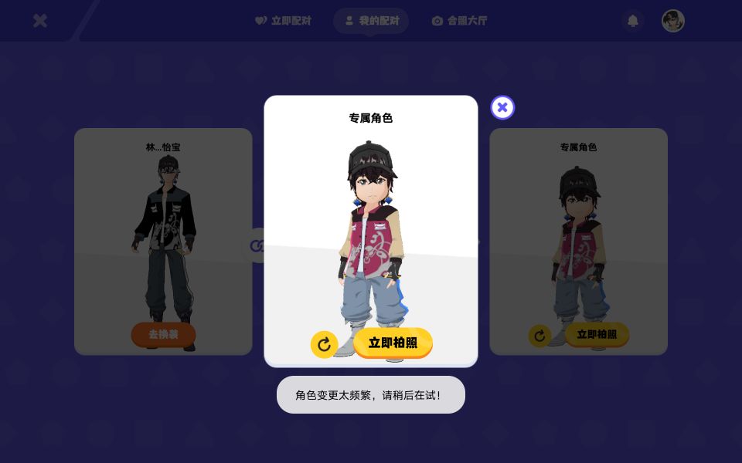Open the notification bell

(633, 21)
